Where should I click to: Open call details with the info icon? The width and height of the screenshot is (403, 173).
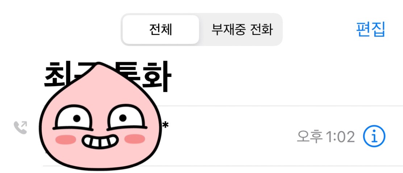point(374,136)
